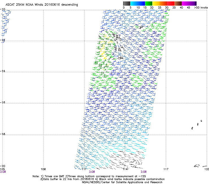Click the yellow 20–25 knot color segment
The height and width of the screenshot is (184, 209).
tap(156, 3)
